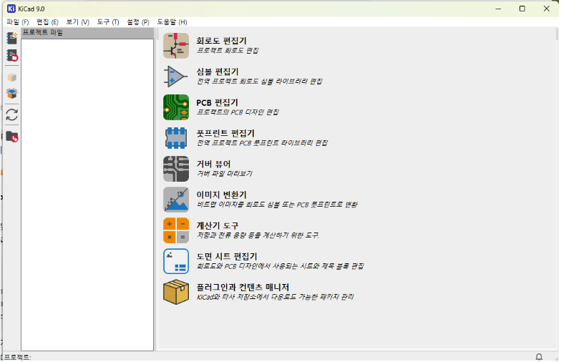Click the 심볼 편집기 title text
The height and width of the screenshot is (362, 561).
[x=218, y=72]
